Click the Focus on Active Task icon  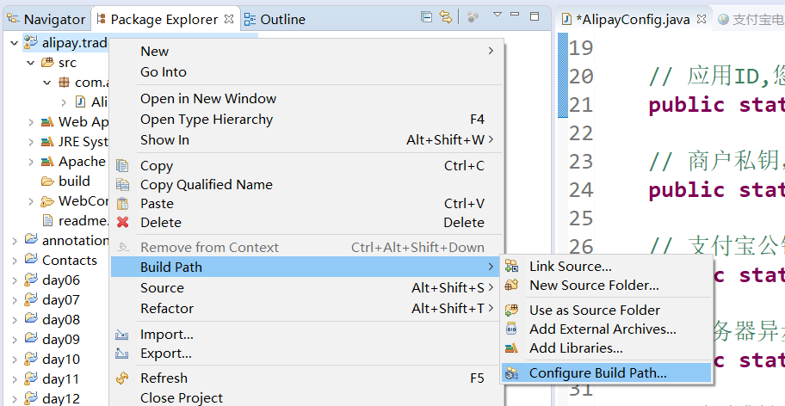(x=473, y=17)
